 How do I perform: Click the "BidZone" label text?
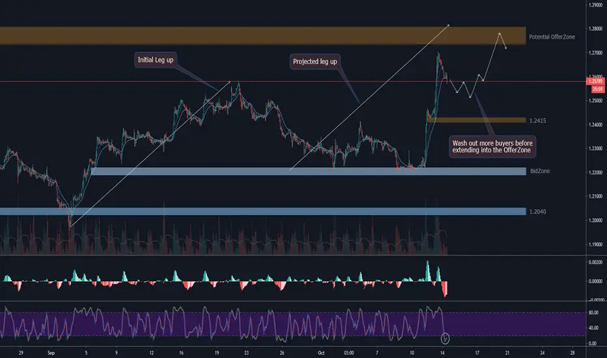[x=540, y=171]
